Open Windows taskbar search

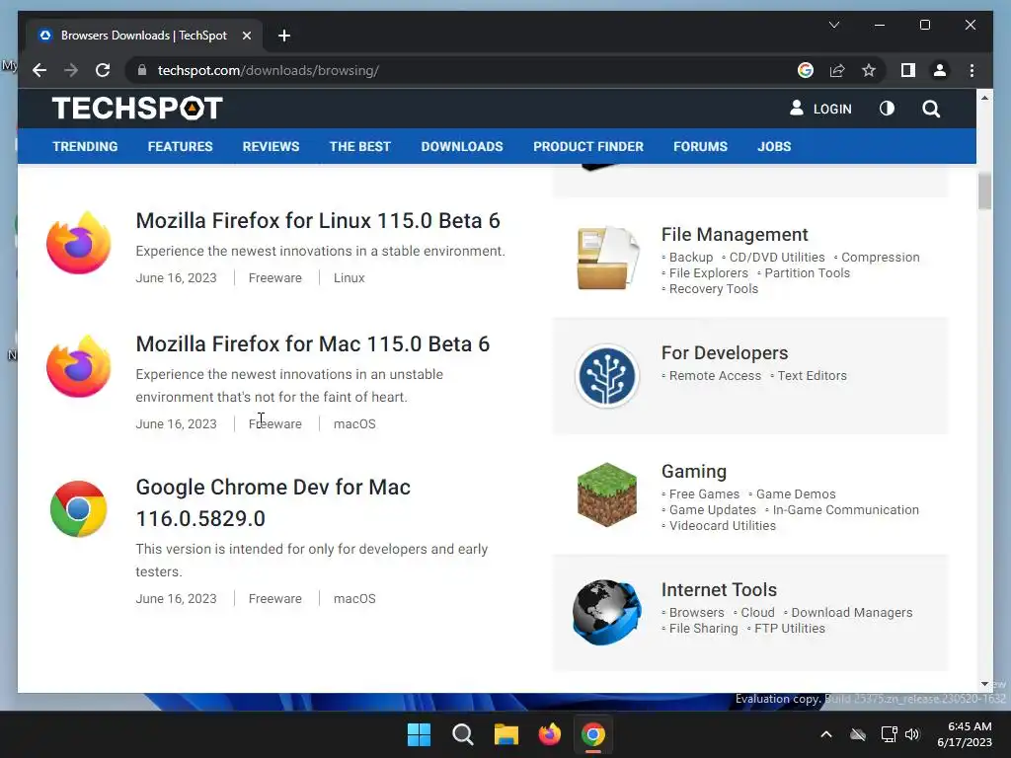462,734
